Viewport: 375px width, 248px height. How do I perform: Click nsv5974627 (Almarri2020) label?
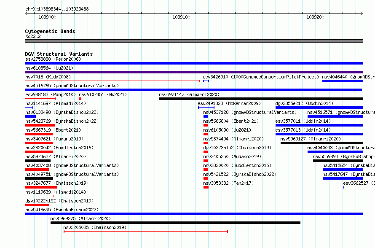(56, 156)
